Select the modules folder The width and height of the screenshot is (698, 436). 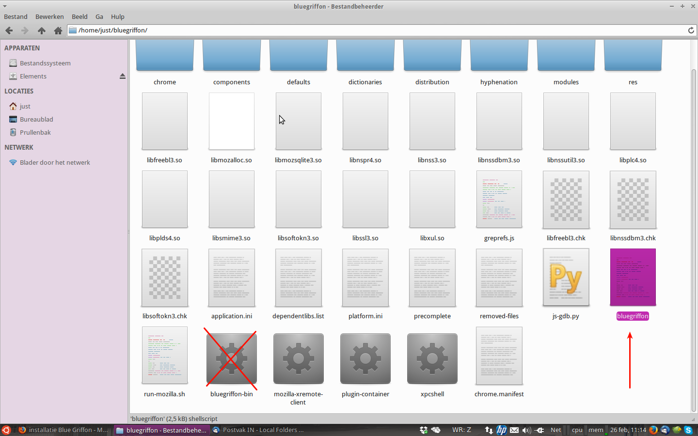566,63
